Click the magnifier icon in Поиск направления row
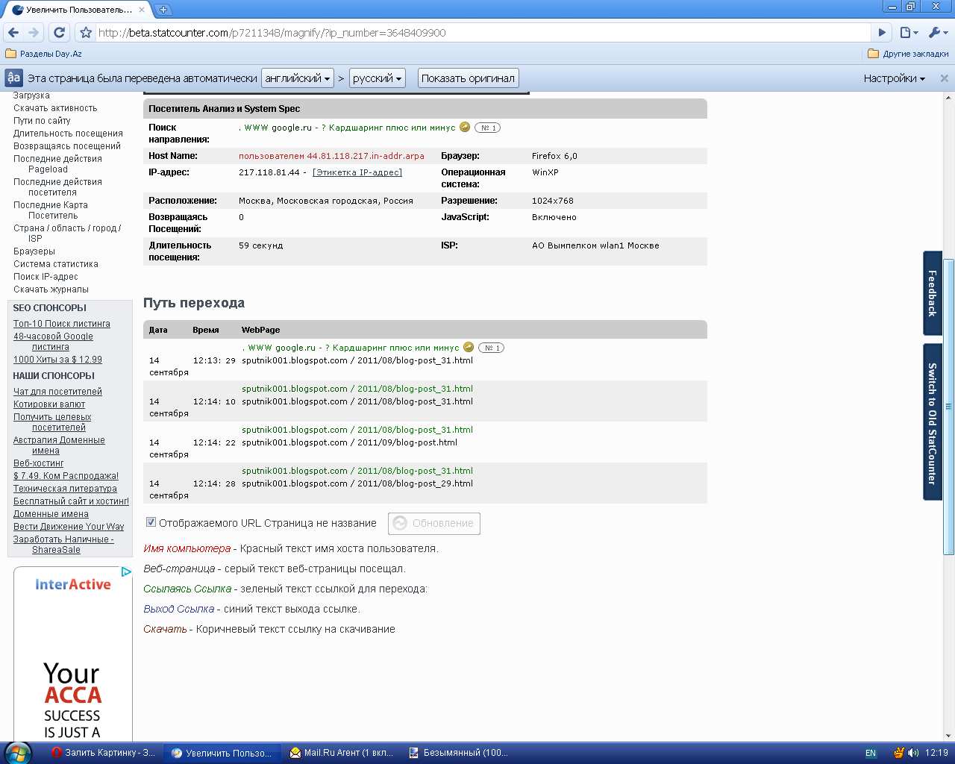 (465, 127)
